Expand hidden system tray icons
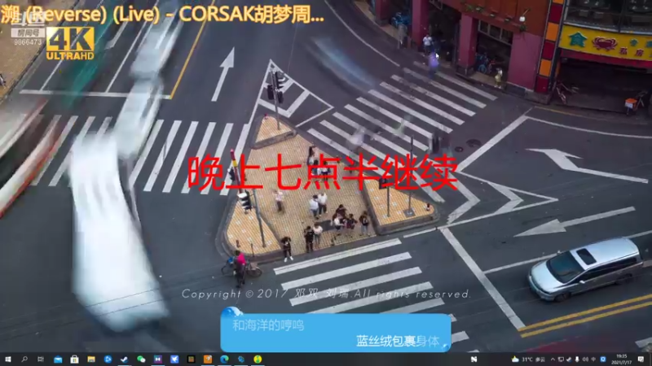Viewport: 652px width, 366px height. pyautogui.click(x=553, y=359)
